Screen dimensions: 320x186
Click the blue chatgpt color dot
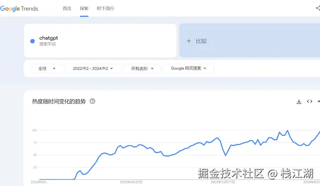coord(32,41)
